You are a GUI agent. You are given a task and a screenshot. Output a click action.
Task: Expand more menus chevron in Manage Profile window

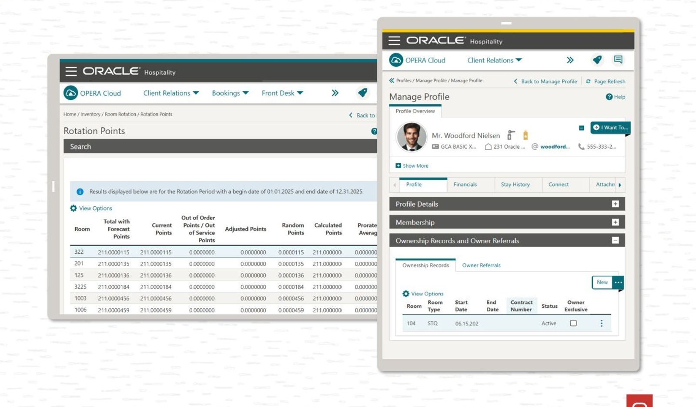click(x=570, y=60)
